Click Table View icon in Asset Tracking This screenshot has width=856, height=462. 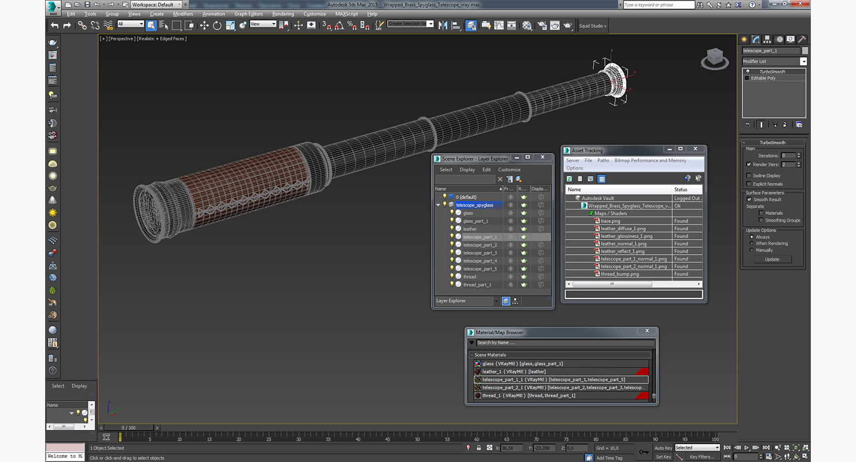coord(602,179)
